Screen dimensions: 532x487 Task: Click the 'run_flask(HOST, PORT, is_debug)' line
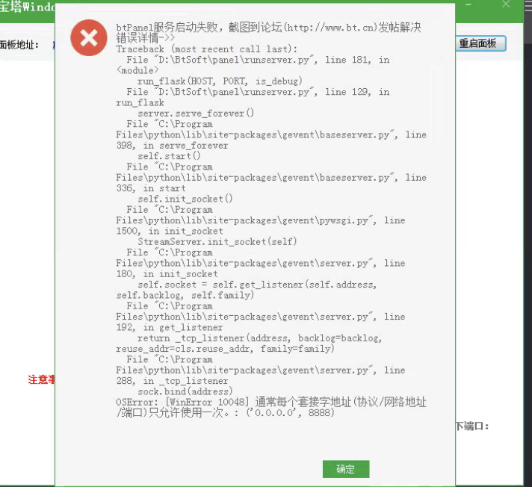pos(220,81)
